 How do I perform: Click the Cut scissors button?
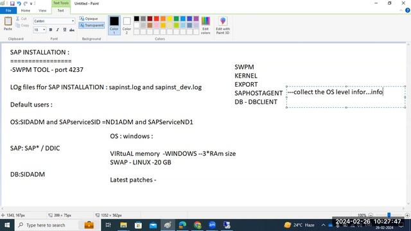[x=21, y=19]
